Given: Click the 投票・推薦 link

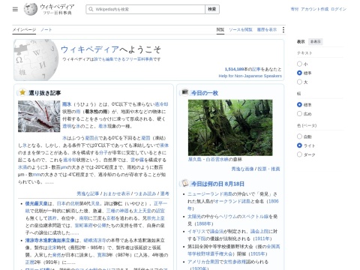Looking at the screenshot, I should (268, 169).
